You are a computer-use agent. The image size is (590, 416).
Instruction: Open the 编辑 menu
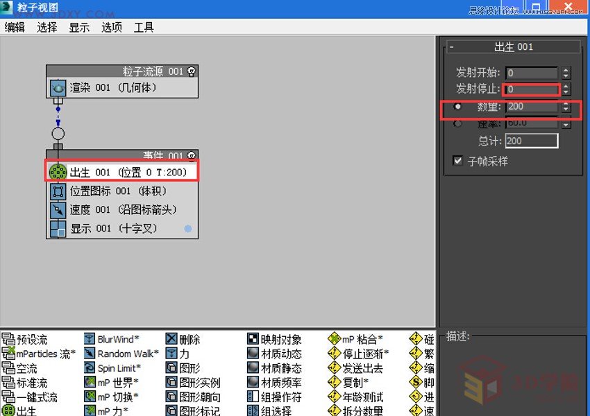tap(15, 28)
